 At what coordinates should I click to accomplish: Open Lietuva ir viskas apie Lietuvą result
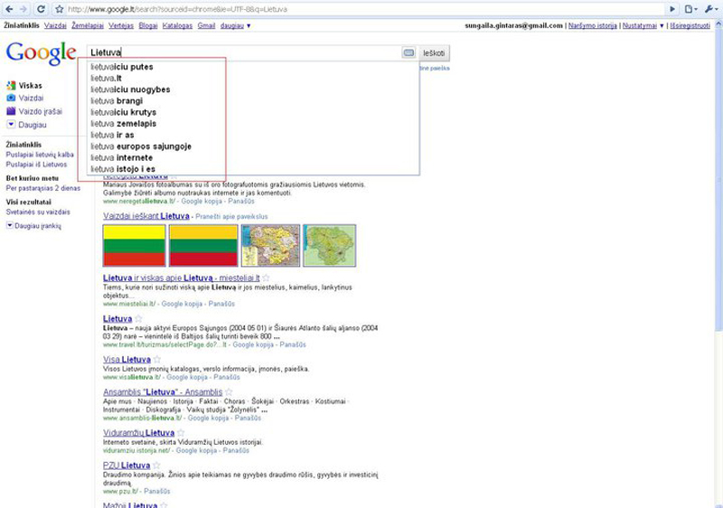(182, 278)
